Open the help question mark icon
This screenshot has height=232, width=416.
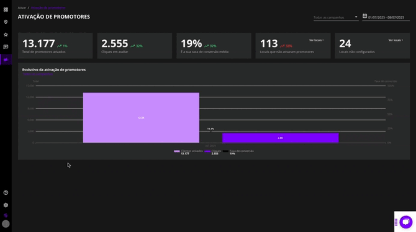[x=6, y=192]
